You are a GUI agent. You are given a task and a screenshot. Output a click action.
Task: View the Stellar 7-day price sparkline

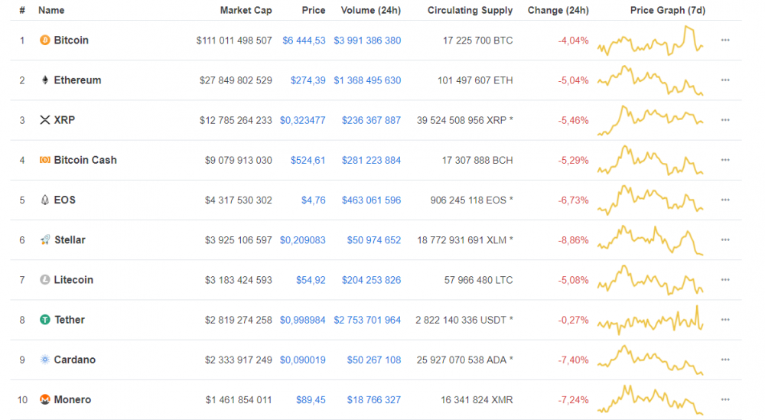[x=650, y=240]
